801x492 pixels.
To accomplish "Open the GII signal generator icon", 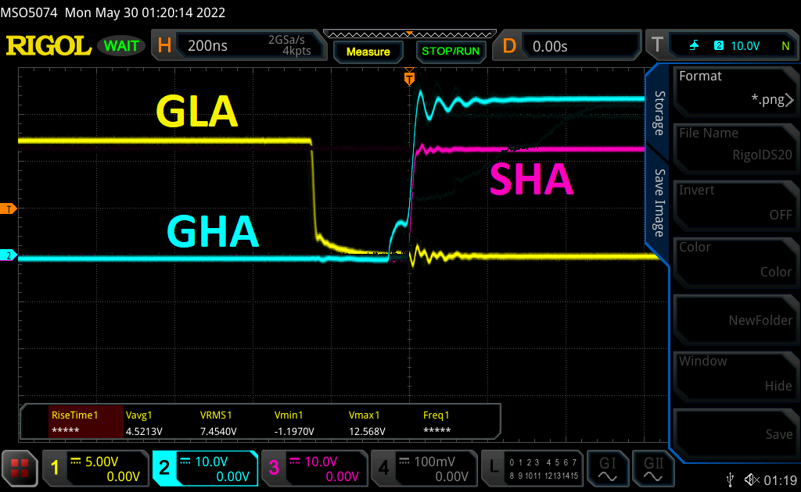I will (x=653, y=468).
